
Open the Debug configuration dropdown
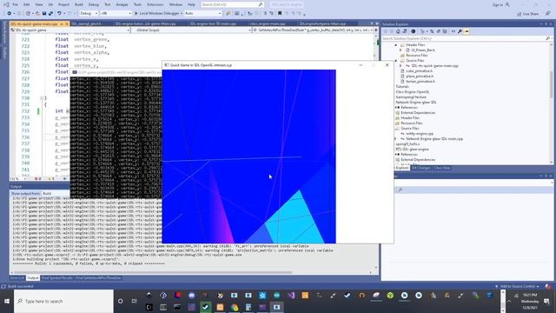pyautogui.click(x=88, y=14)
